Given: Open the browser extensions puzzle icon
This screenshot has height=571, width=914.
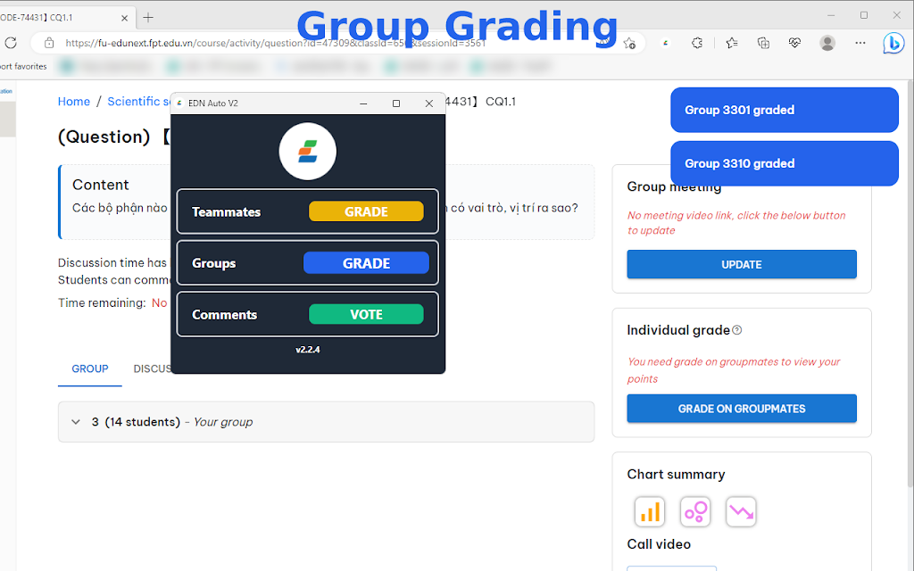Looking at the screenshot, I should 697,43.
